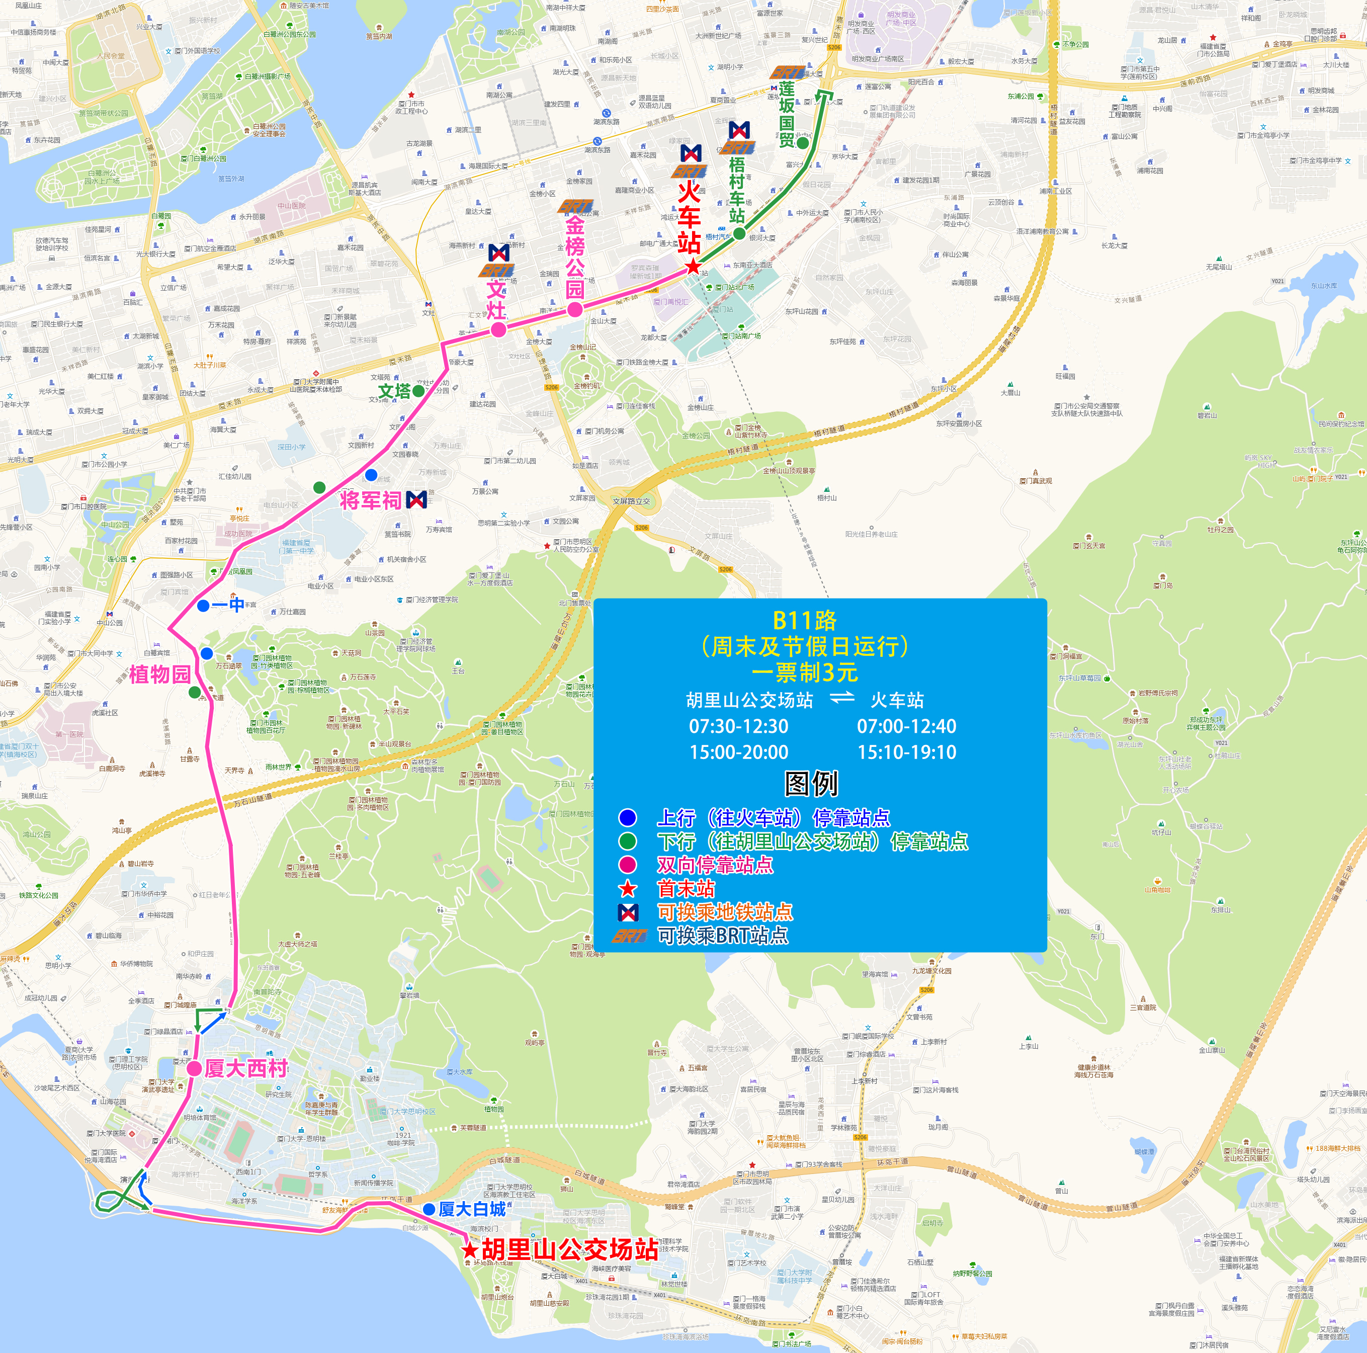Screen dimensions: 1367x1353
Task: Click the 植物园 stop label
Action: click(160, 674)
